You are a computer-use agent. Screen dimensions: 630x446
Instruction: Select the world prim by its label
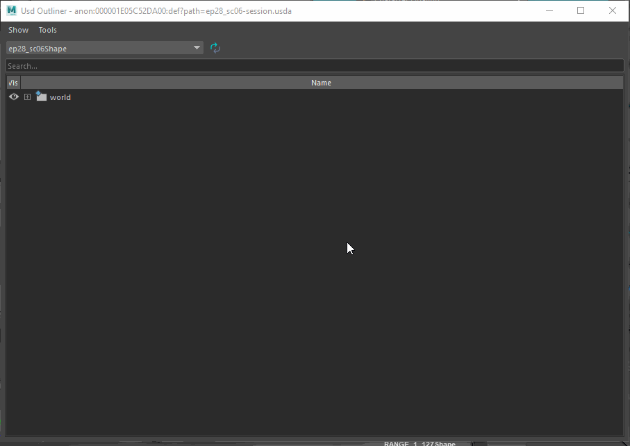60,97
